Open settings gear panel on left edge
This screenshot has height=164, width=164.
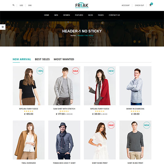[3, 27]
